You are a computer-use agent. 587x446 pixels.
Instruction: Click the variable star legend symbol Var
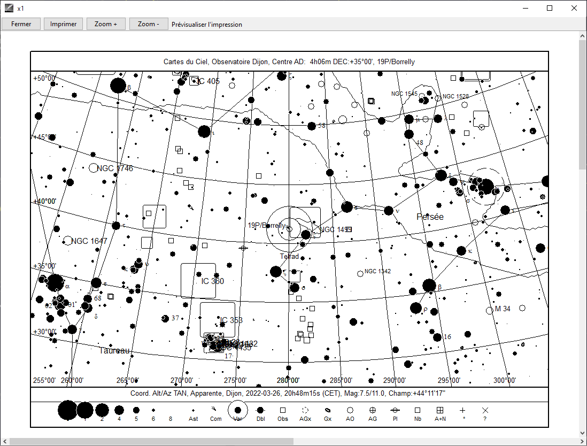pyautogui.click(x=237, y=410)
